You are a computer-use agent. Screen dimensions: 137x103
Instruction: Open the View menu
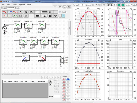tap(8, 4)
